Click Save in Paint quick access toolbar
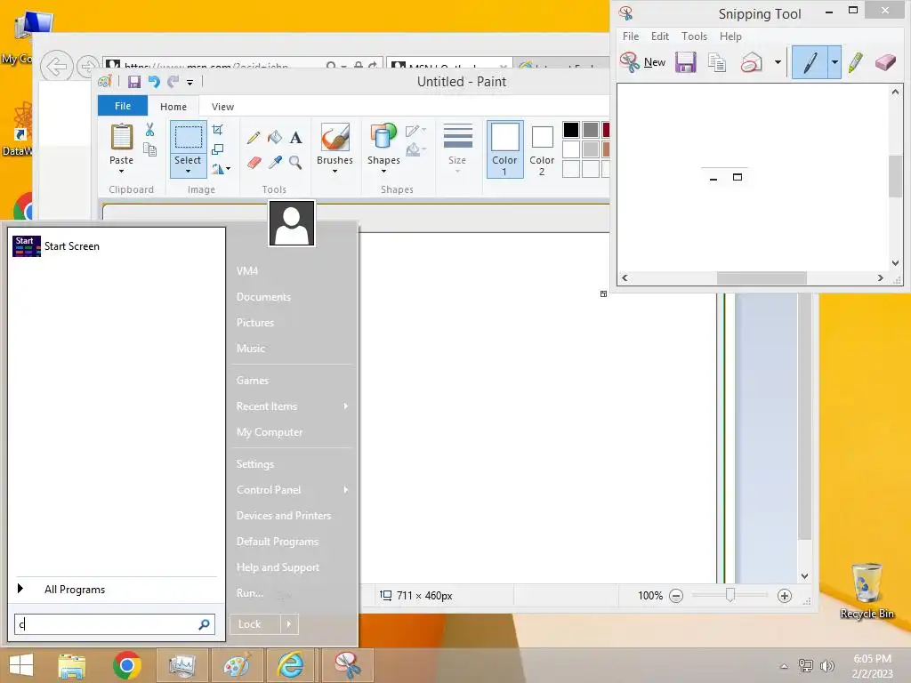The width and height of the screenshot is (911, 683). pos(134,82)
